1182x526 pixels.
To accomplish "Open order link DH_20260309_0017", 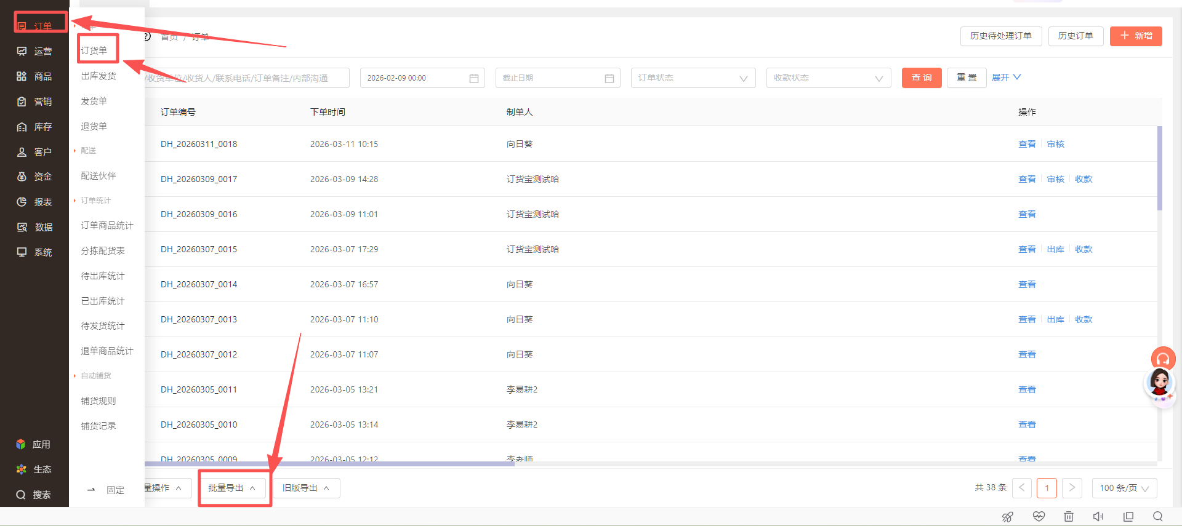I will [x=199, y=179].
